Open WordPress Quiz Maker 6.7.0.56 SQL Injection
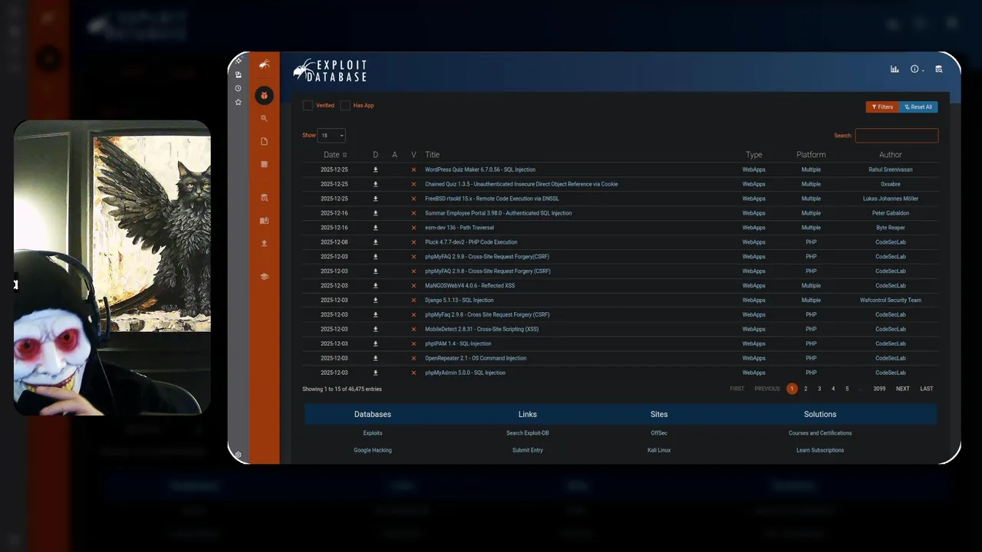The width and height of the screenshot is (982, 552). (x=480, y=169)
